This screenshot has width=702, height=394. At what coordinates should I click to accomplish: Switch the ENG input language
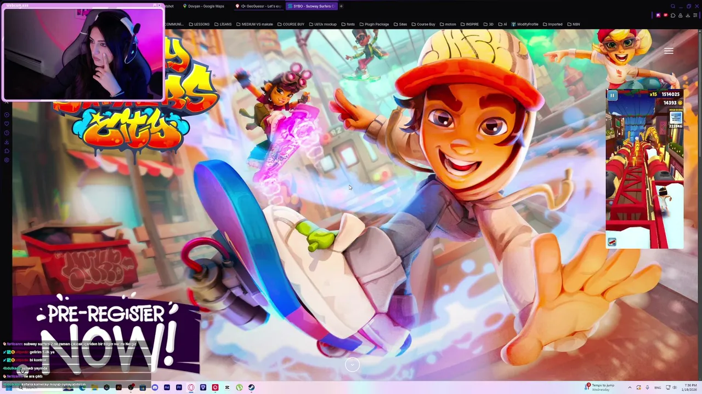[658, 387]
